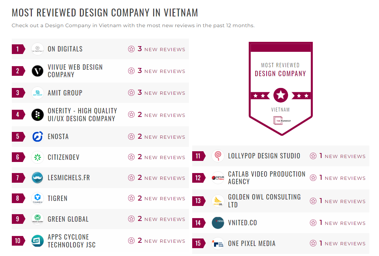Open the Green Global company link

68,219
